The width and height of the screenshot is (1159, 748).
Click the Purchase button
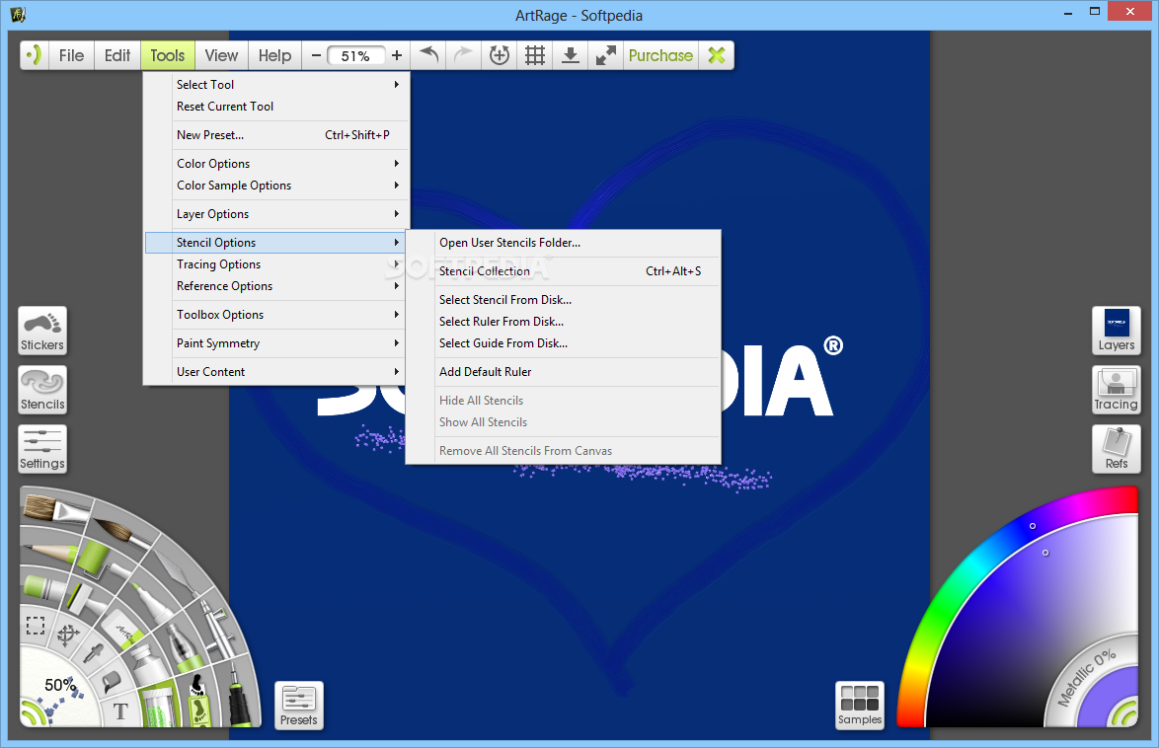pos(660,54)
